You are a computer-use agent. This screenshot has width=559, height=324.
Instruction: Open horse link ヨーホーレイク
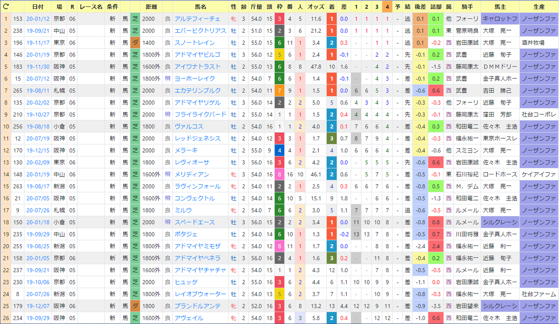[x=195, y=78]
